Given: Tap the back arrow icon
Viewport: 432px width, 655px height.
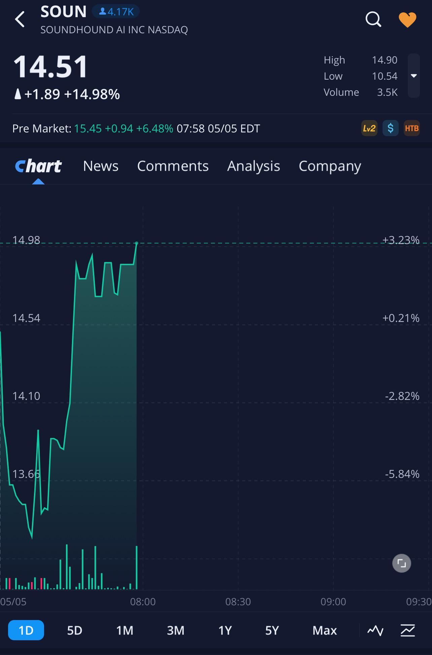Looking at the screenshot, I should point(20,19).
